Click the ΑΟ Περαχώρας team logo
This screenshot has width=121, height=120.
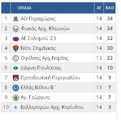[x=16, y=19]
